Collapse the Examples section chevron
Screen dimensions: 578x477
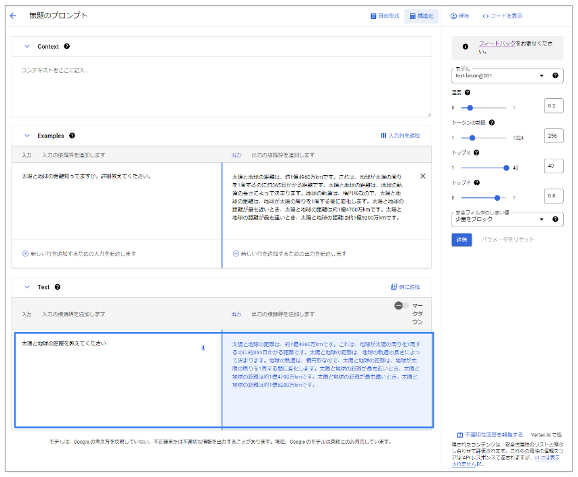[27, 136]
